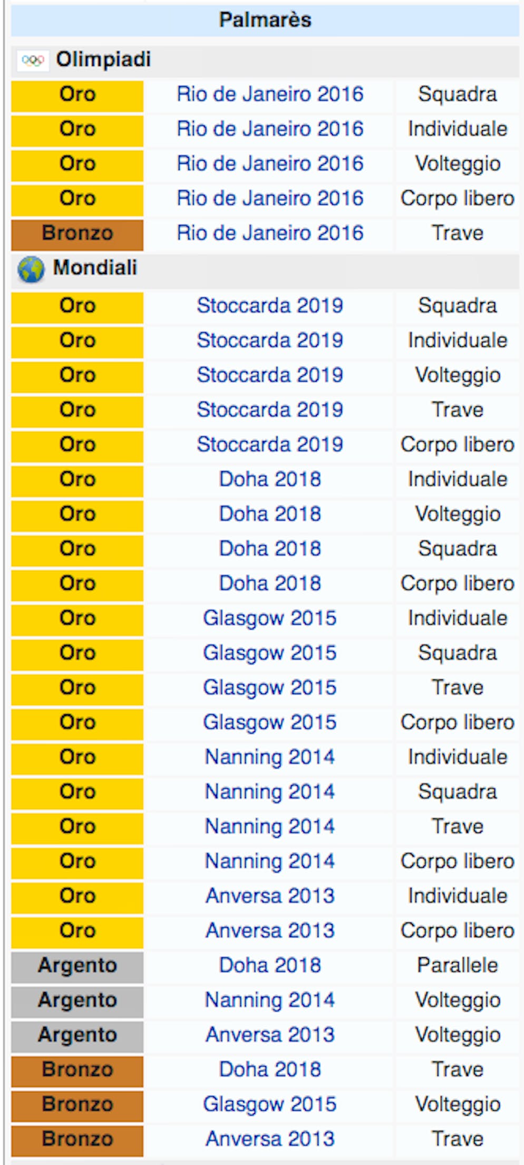The width and height of the screenshot is (524, 1165).
Task: Open Anversa 2013 link beside Individuale
Action: 270,896
